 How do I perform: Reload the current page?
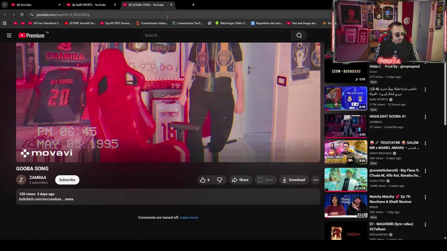coord(22,15)
